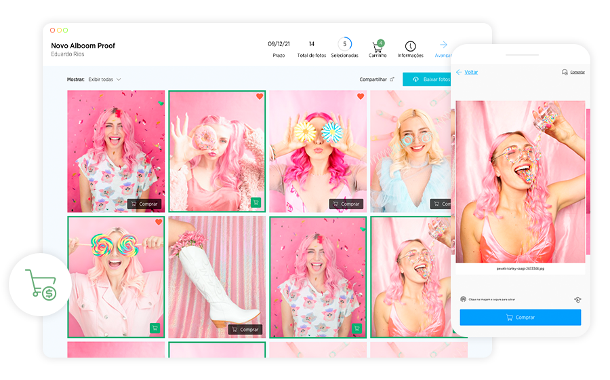610x380 pixels.
Task: Open the Carrinho shopping cart icon
Action: [377, 46]
